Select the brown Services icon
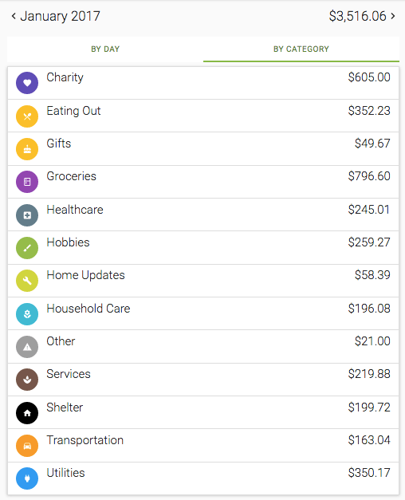The height and width of the screenshot is (500, 405). [x=27, y=380]
